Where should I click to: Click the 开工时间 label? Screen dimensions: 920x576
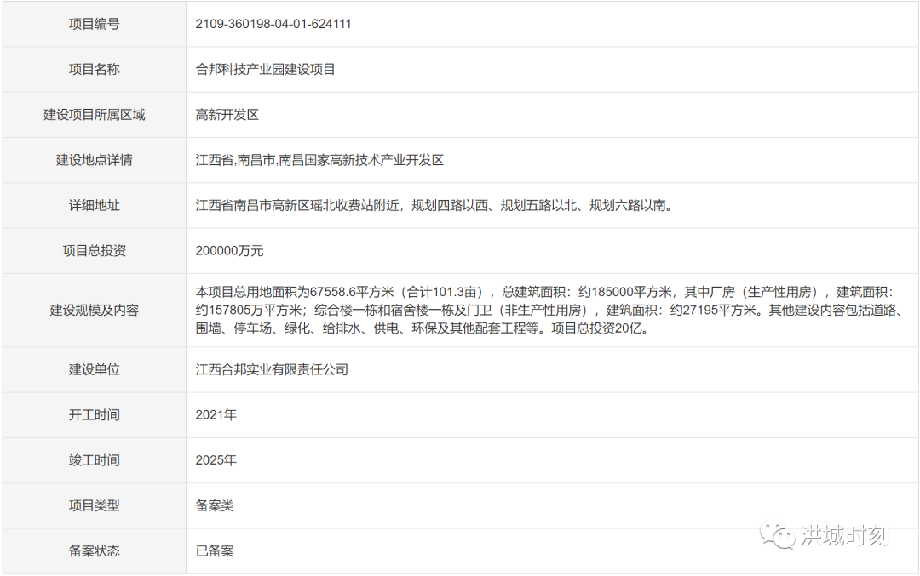[x=94, y=415]
